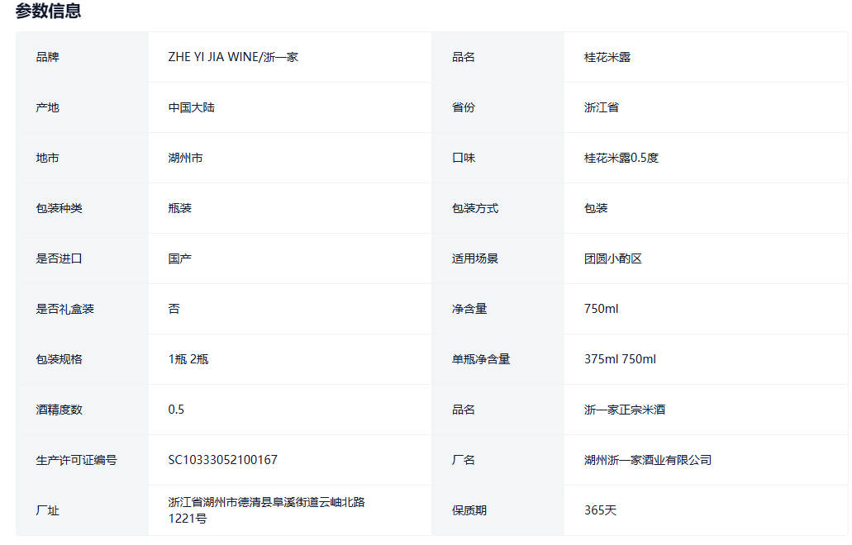This screenshot has height=545, width=852.
Task: Click the license number SC10333052100167
Action: coord(223,460)
